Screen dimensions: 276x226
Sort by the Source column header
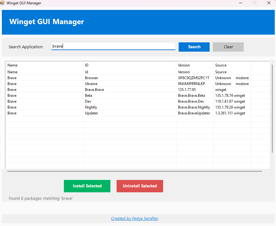[x=232, y=65]
